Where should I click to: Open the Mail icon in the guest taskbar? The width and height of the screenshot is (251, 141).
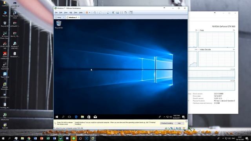(x=95, y=117)
